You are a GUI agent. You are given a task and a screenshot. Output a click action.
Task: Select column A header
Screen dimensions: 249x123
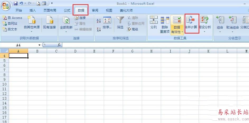coord(18,51)
